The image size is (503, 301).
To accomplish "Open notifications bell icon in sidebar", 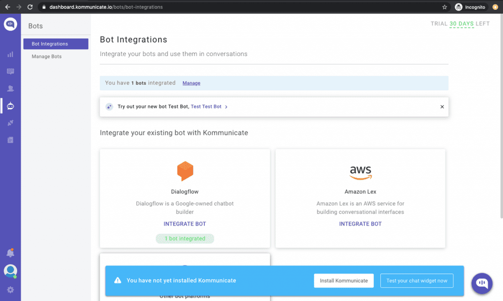I will coord(10,253).
